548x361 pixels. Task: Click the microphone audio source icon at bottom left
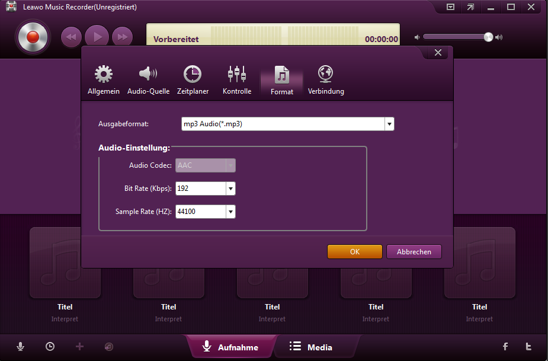click(21, 347)
